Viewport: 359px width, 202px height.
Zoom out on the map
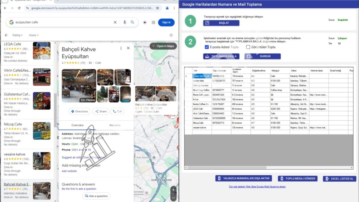click(x=173, y=197)
